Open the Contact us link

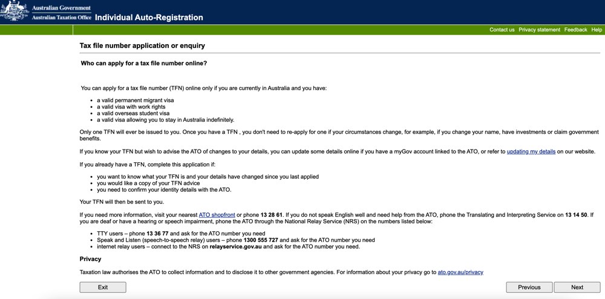pyautogui.click(x=502, y=30)
